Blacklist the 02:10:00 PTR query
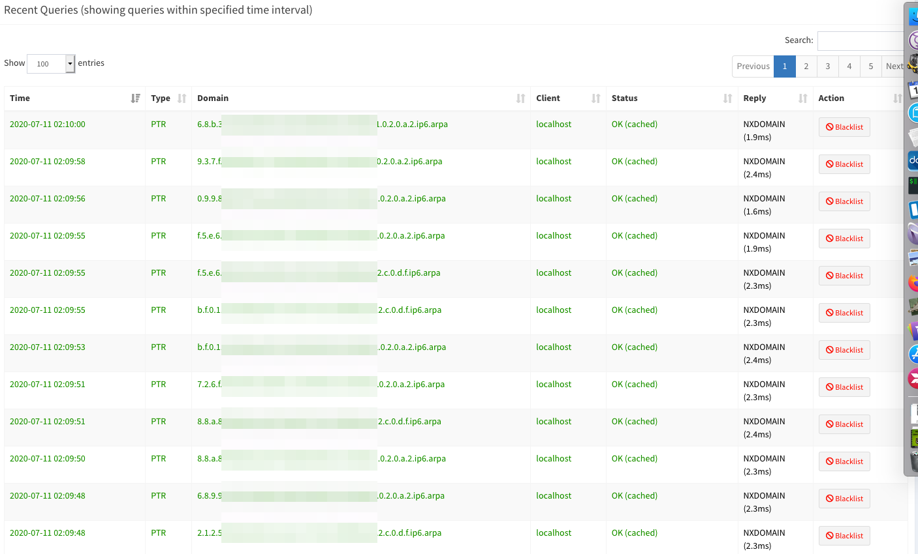 point(844,127)
